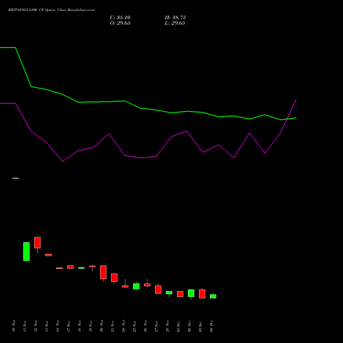
Task: Click the 04 Dec date label
Action: [x=211, y=326]
